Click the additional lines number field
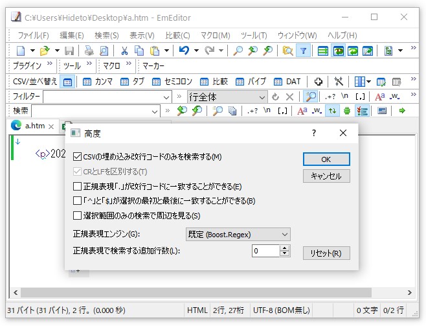 tap(265, 251)
